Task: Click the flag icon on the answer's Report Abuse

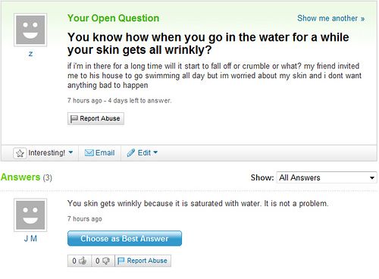Action: click(x=121, y=261)
